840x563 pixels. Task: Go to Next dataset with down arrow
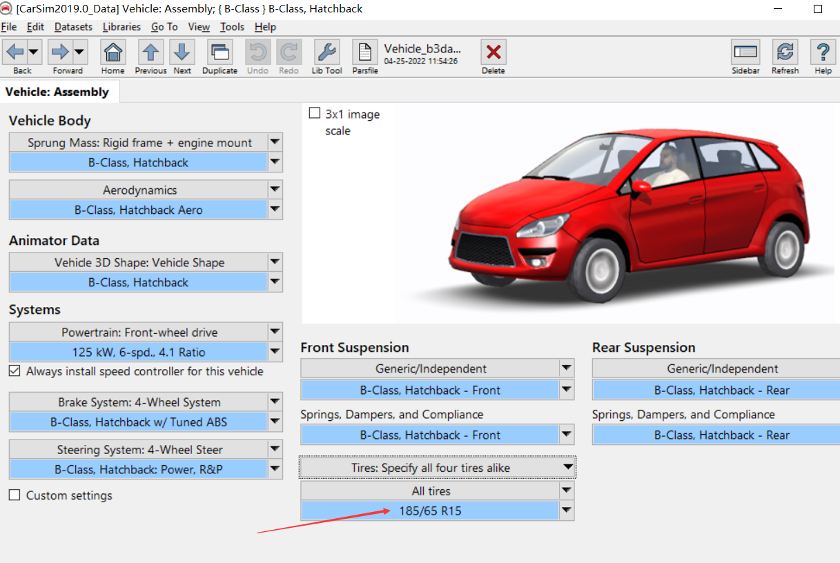(182, 52)
